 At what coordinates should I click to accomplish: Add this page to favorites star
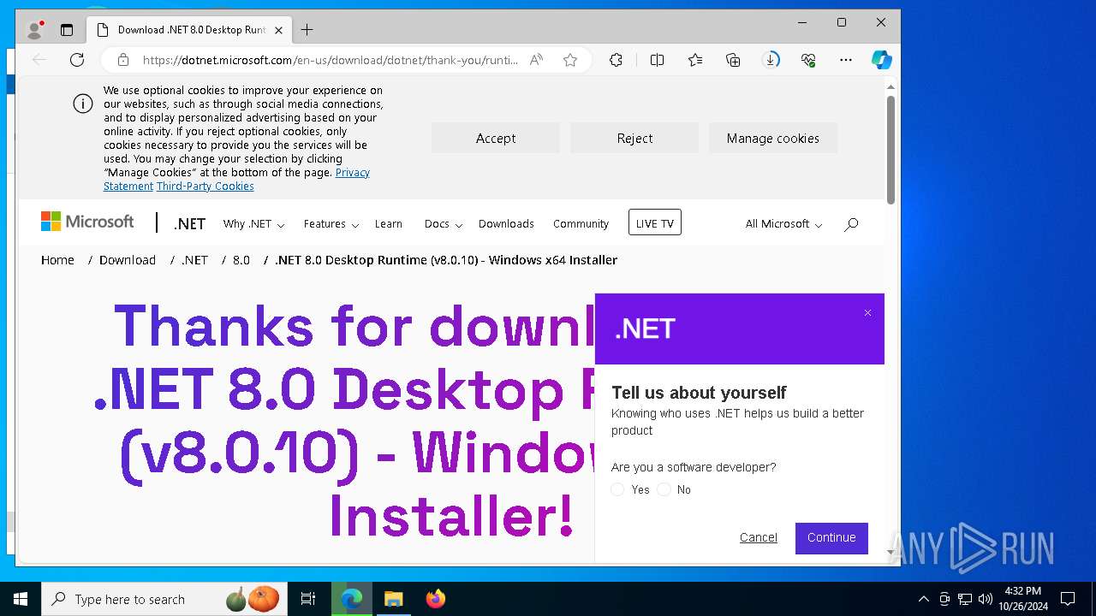tap(570, 60)
